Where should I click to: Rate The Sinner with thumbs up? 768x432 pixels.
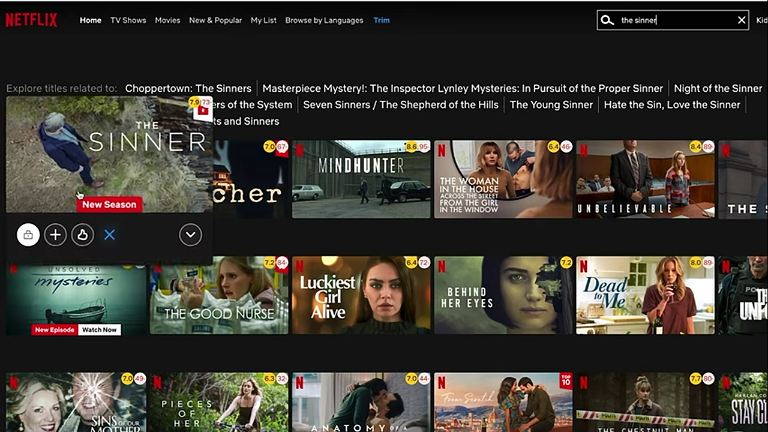(x=82, y=235)
